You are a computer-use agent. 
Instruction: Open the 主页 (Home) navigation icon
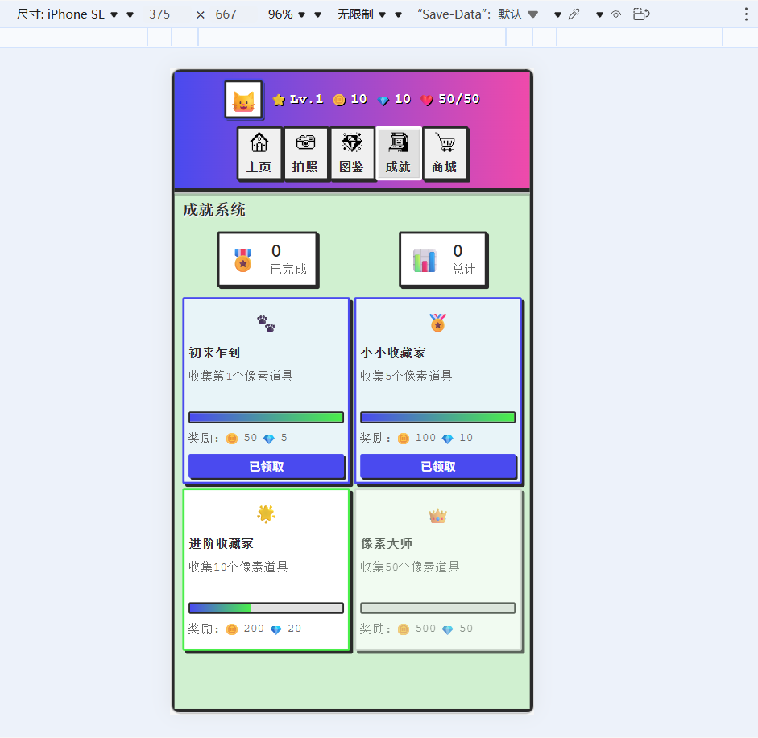(259, 153)
